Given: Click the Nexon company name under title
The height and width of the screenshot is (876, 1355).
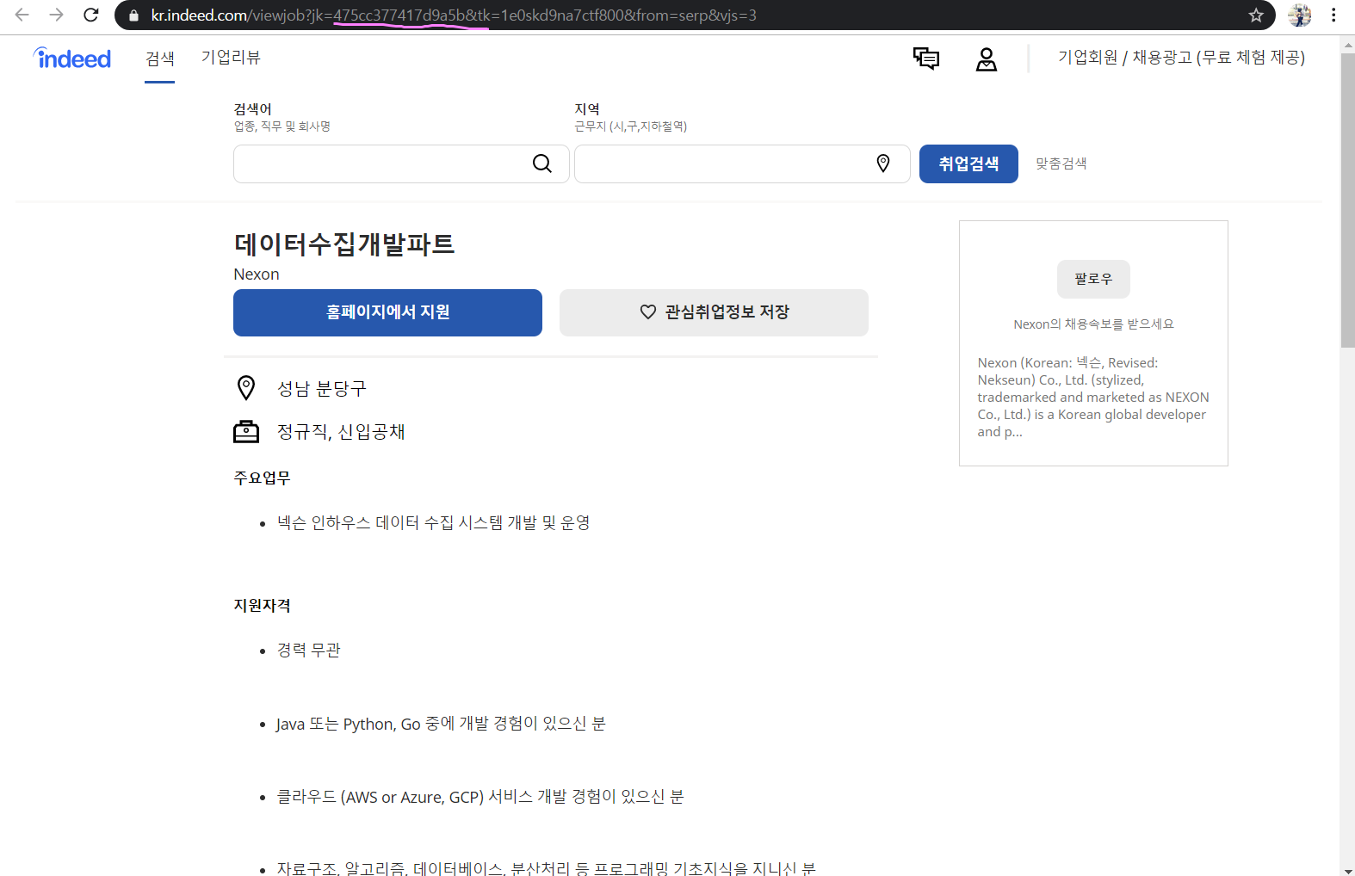Looking at the screenshot, I should [257, 275].
